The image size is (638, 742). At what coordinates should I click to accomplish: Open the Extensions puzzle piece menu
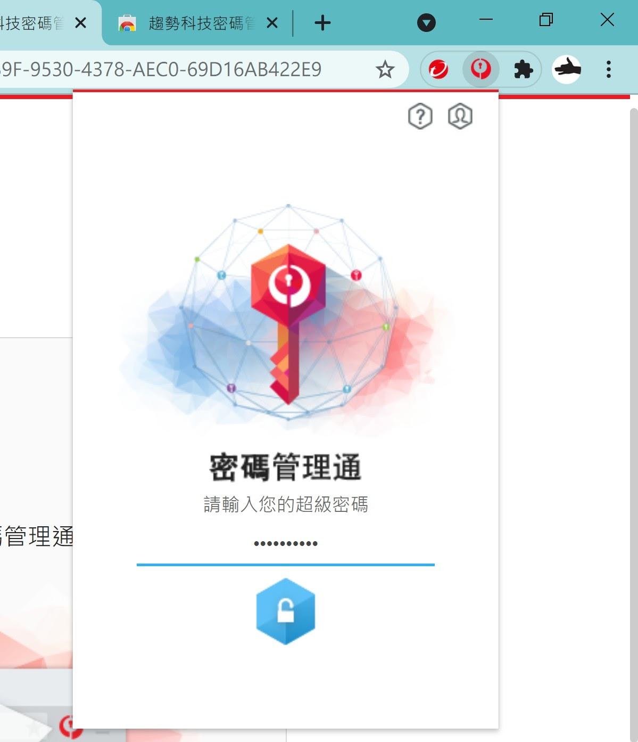(x=523, y=69)
